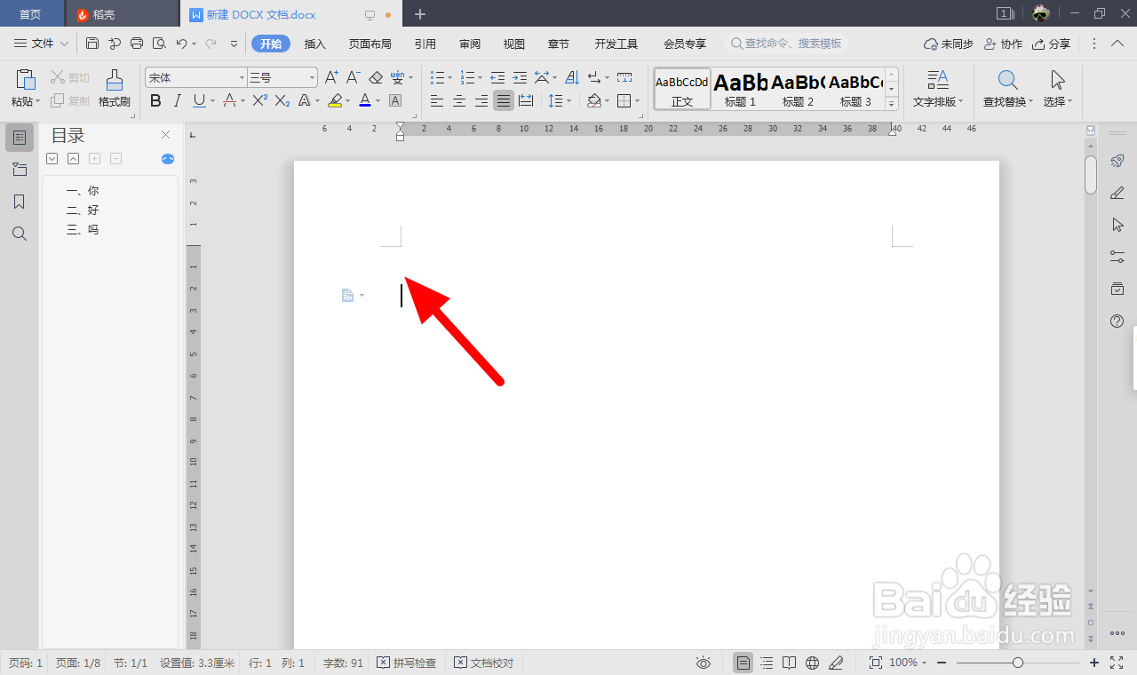Viewport: 1137px width, 675px height.
Task: Open the highlight color dropdown arrow
Action: pos(347,101)
